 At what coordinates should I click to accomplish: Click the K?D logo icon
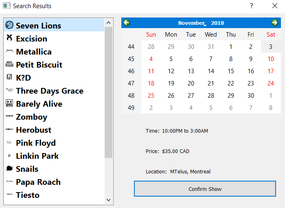coord(9,77)
